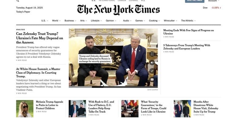Click the Today's Paper link
Viewport: 235px width, 118px height.
(x=23, y=12)
